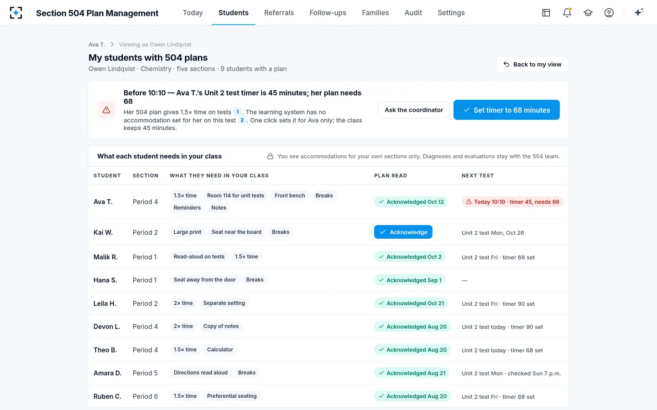Click the Ava T. breadcrumb link

[97, 45]
